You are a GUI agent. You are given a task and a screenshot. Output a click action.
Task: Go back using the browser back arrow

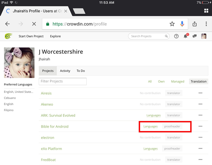[7, 24]
